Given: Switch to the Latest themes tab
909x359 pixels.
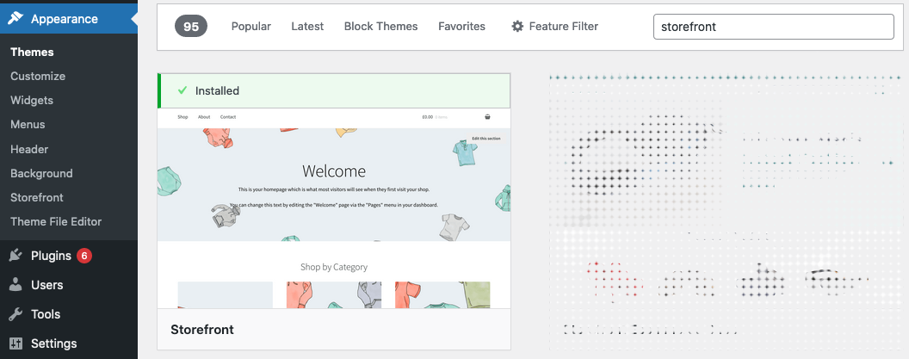Looking at the screenshot, I should 307,26.
